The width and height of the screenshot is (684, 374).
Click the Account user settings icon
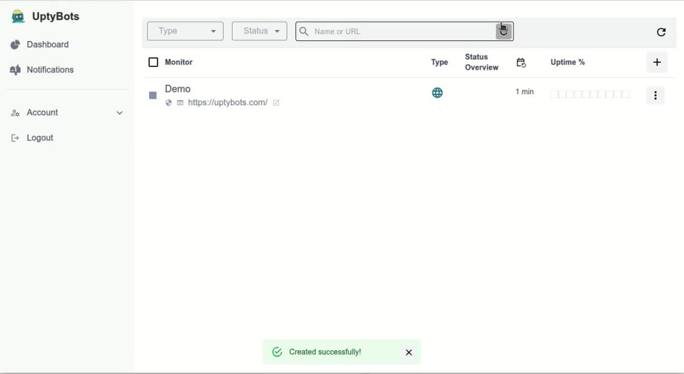15,113
